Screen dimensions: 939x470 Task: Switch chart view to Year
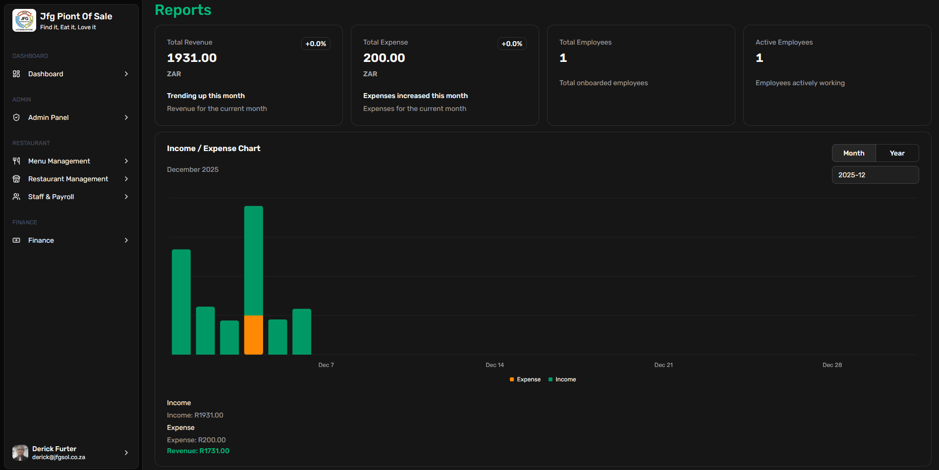point(897,153)
